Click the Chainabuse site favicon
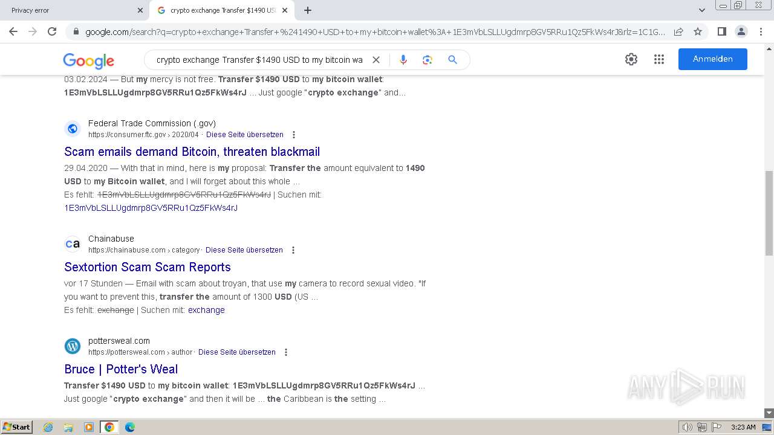 [73, 243]
